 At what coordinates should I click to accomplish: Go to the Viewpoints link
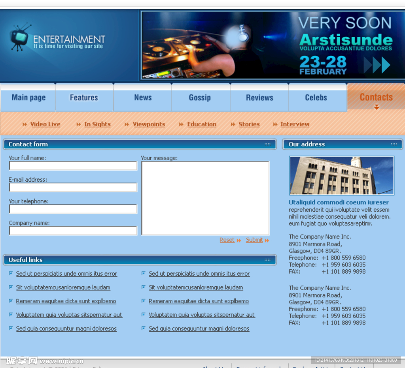(149, 124)
